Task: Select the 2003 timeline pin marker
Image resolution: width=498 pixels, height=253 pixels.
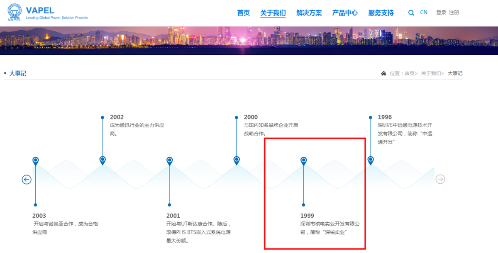Action: (36, 161)
